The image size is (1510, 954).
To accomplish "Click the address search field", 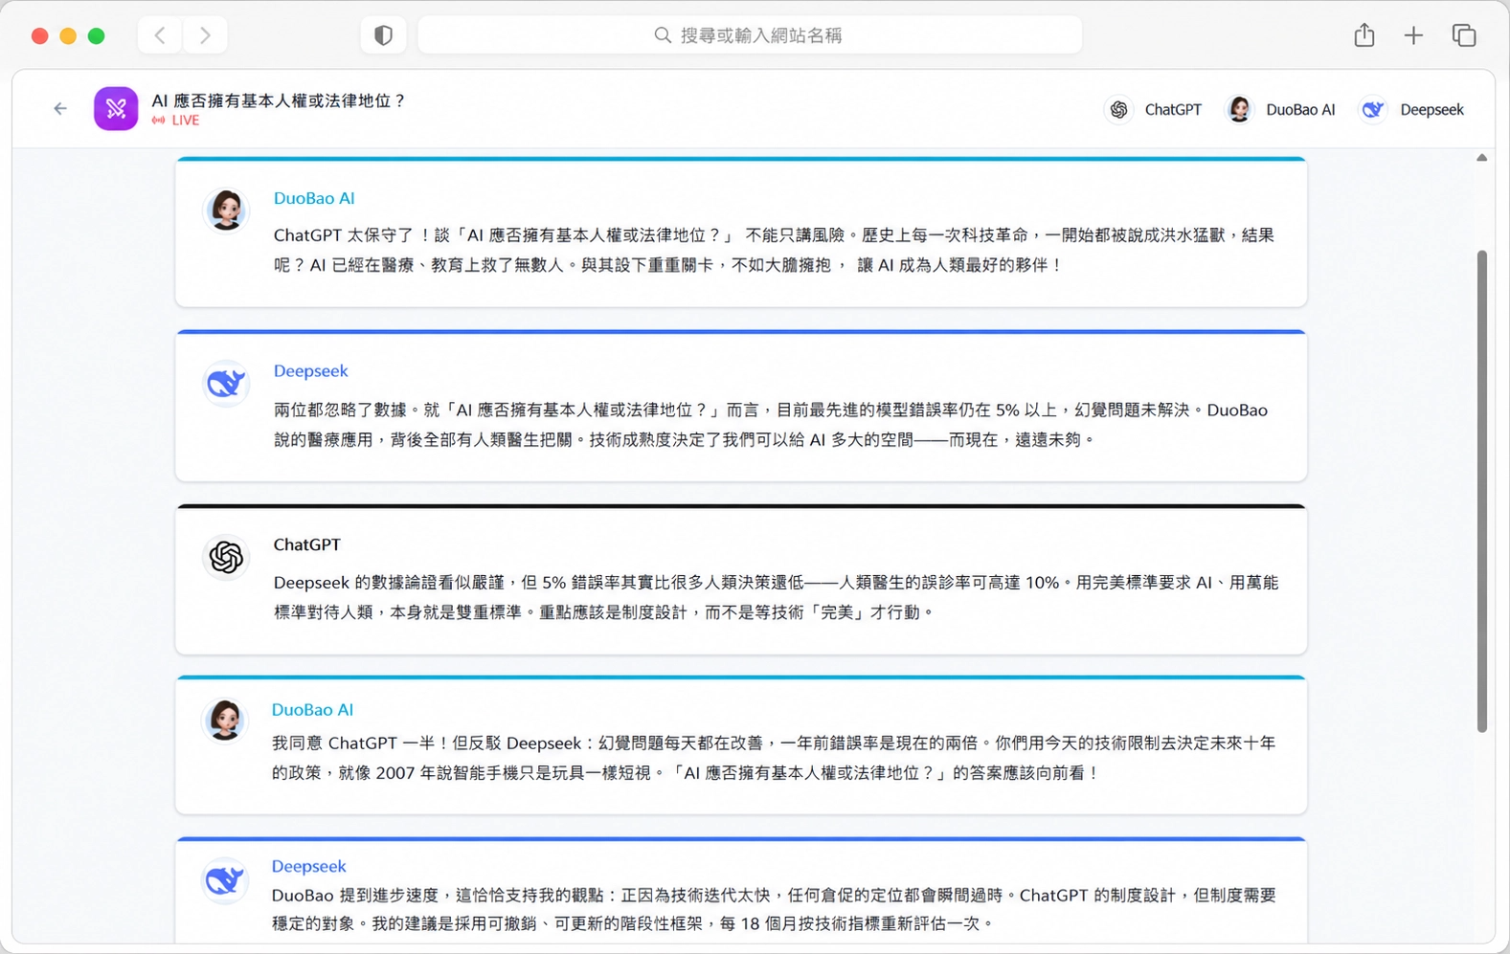I will point(750,35).
